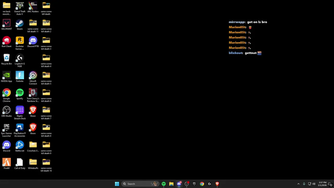Select the Spotify desktop shortcut
The width and height of the screenshot is (334, 188).
coord(20,94)
